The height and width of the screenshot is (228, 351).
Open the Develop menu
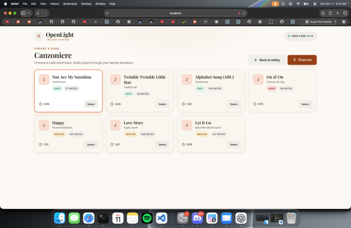click(x=86, y=4)
